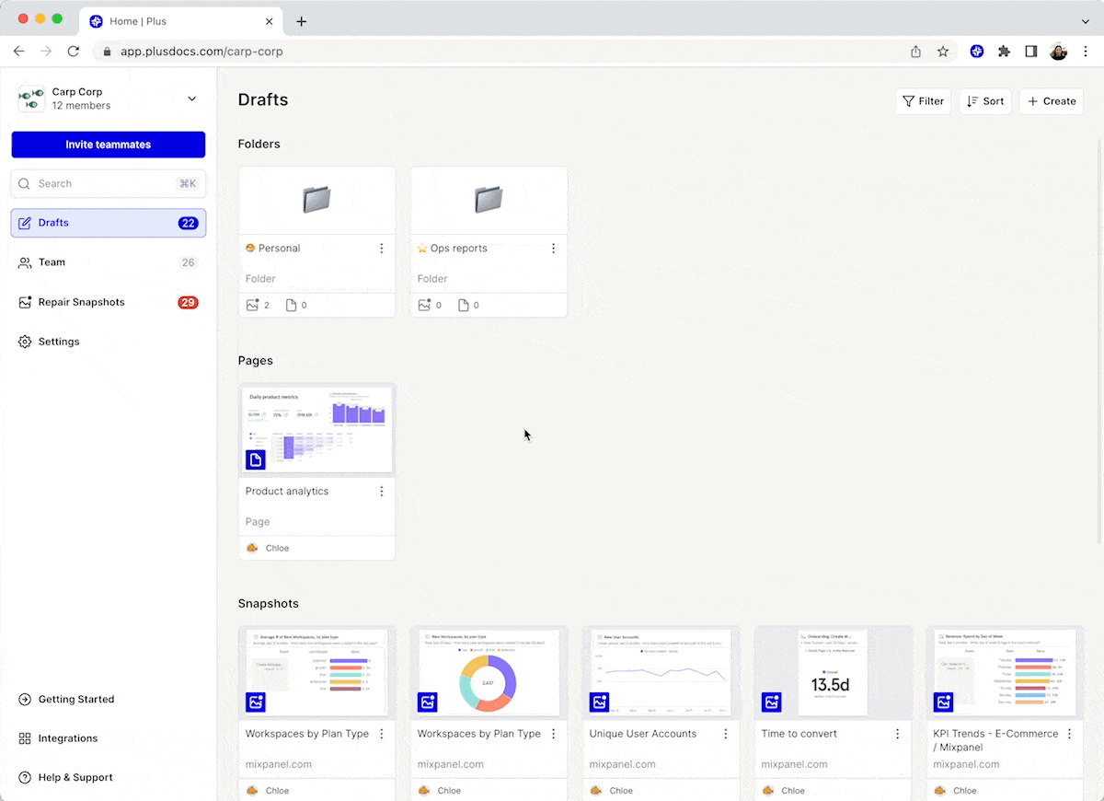The height and width of the screenshot is (801, 1104).
Task: Click the Getting Started arrow icon
Action: (25, 699)
